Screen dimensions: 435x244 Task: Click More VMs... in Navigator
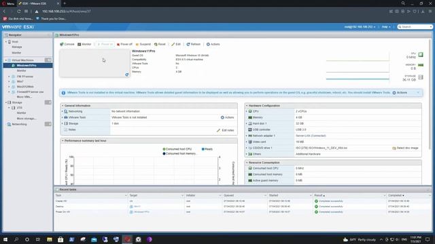(24, 97)
